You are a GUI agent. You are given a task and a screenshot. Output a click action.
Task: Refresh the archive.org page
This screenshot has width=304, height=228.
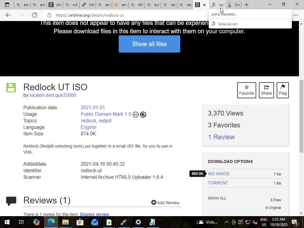pyautogui.click(x=34, y=15)
